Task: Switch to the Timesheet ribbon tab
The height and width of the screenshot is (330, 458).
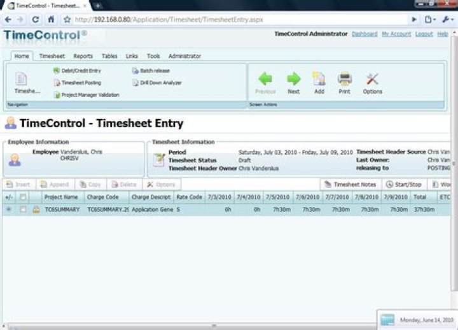Action: (52, 56)
